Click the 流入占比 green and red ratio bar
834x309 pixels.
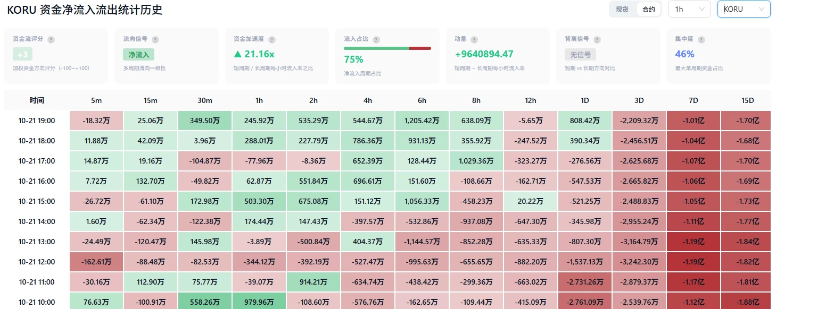point(387,48)
